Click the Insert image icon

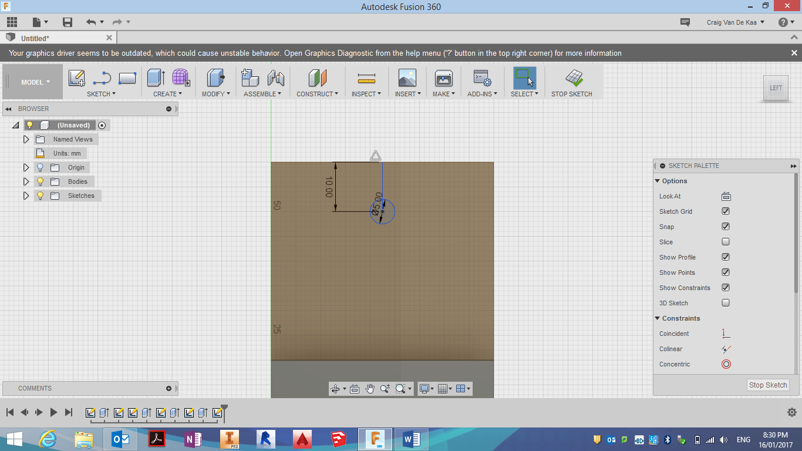407,78
